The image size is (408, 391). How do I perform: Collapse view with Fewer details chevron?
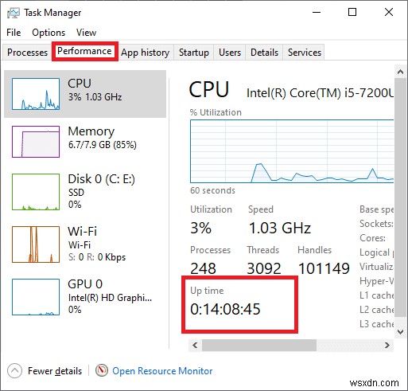(14, 371)
